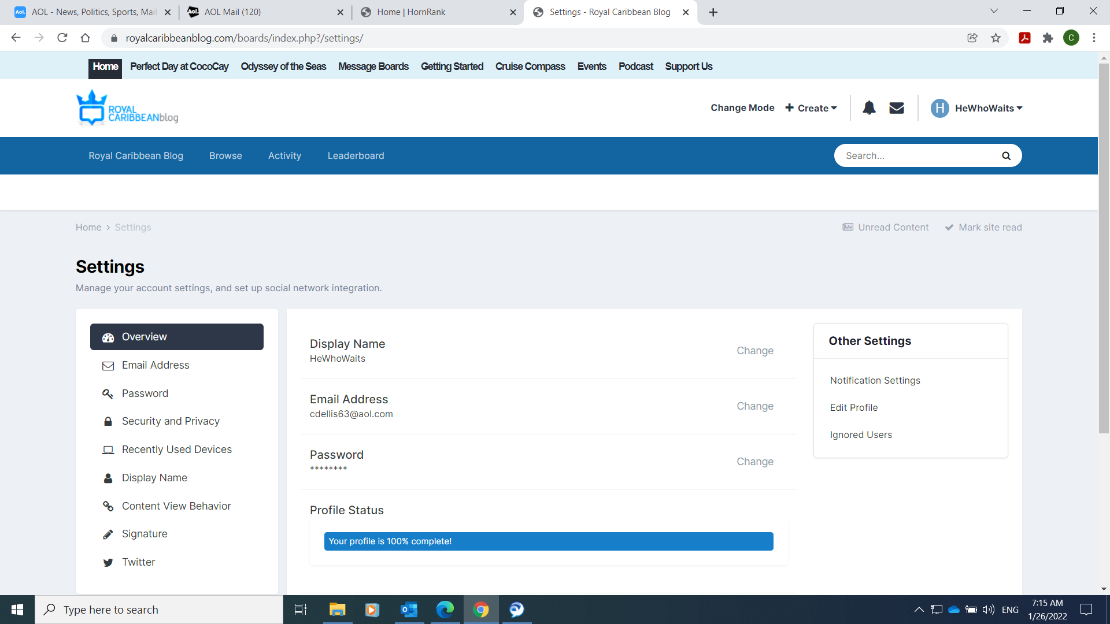
Task: Open Task View in taskbar
Action: [301, 610]
